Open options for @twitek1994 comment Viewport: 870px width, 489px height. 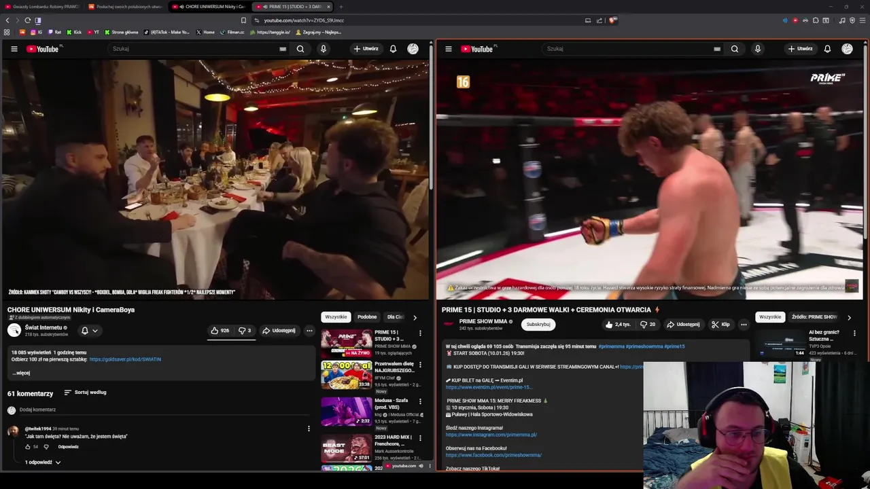[x=309, y=429]
